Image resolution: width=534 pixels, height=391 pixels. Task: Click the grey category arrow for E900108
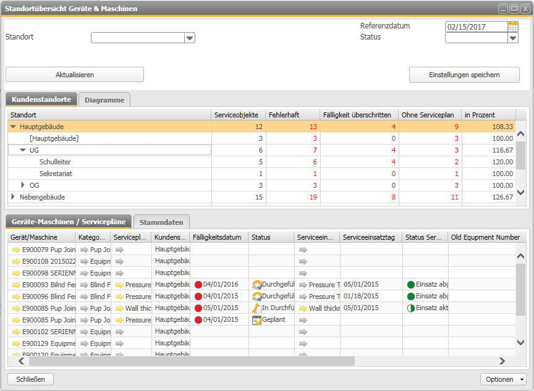coord(84,261)
